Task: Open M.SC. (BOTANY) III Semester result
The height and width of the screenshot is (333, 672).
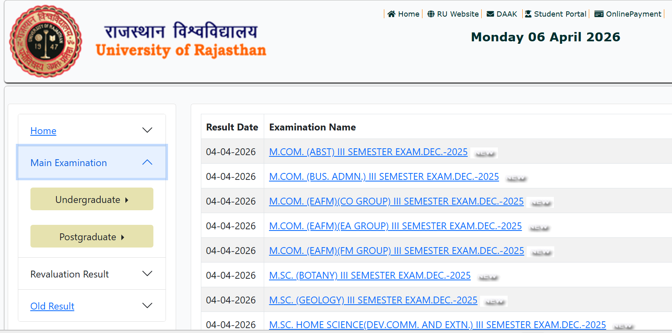Action: pyautogui.click(x=370, y=275)
